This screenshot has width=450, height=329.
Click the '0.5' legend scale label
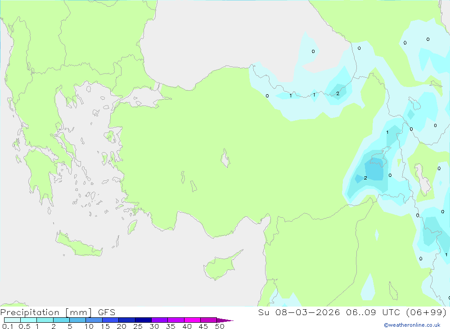[24, 326]
